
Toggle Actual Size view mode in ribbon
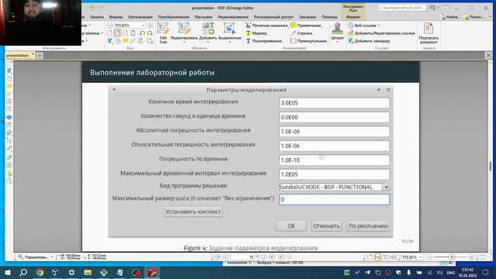pos(109,33)
